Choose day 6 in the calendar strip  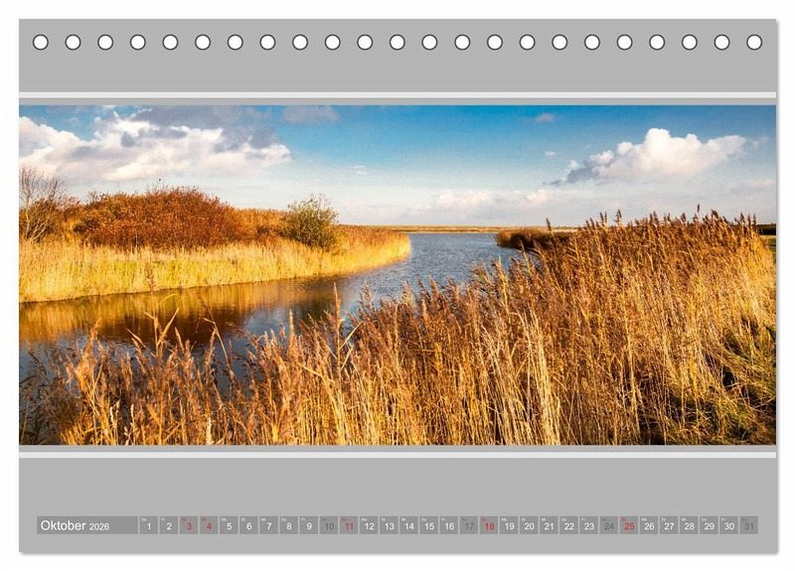[x=249, y=525]
